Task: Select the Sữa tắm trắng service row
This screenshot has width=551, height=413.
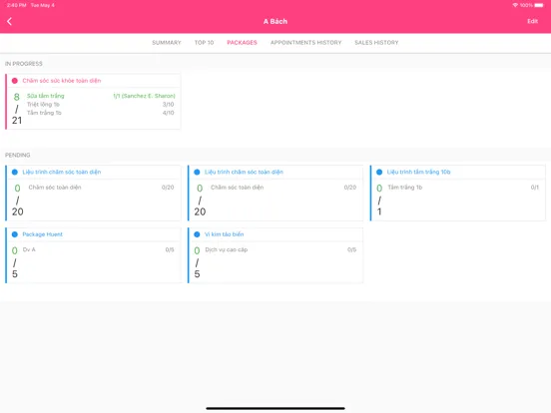Action: 101,96
